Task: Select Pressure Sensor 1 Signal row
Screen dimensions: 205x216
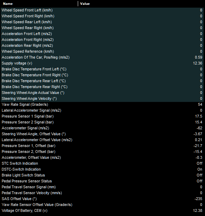Action: pyautogui.click(x=102, y=116)
